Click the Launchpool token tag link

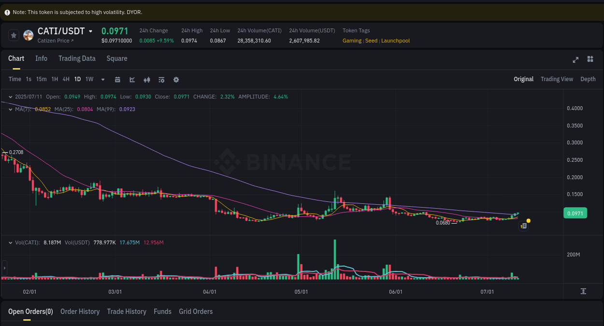(395, 41)
